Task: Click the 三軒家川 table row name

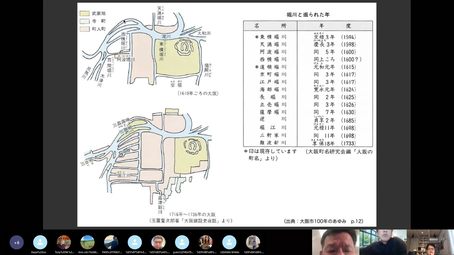Action: pos(273,135)
